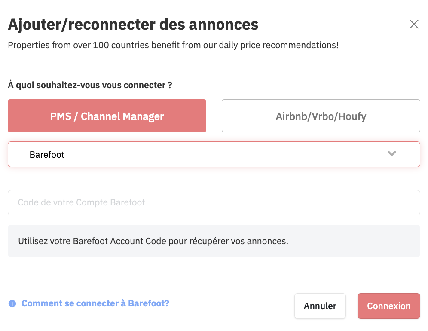Click the dialog title Ajouter/reconnecter des annonces

133,25
